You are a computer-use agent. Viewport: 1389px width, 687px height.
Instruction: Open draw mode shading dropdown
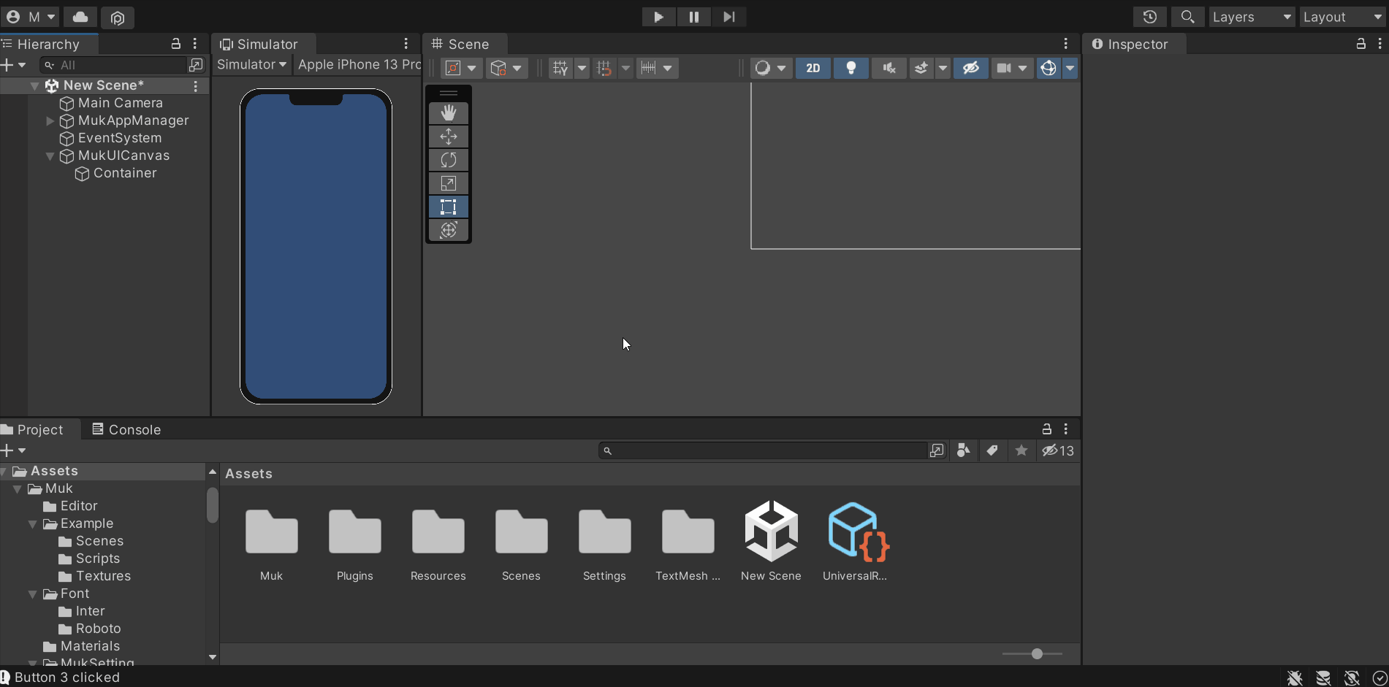(x=771, y=68)
